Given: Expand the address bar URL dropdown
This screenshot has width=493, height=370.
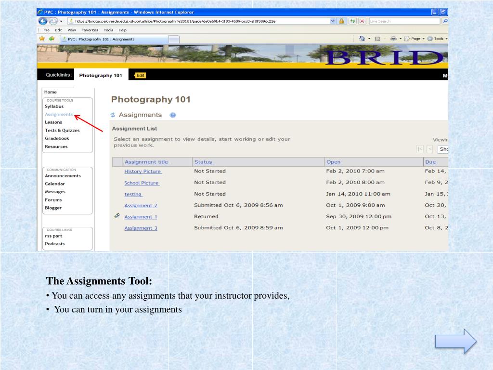Looking at the screenshot, I should (x=333, y=21).
